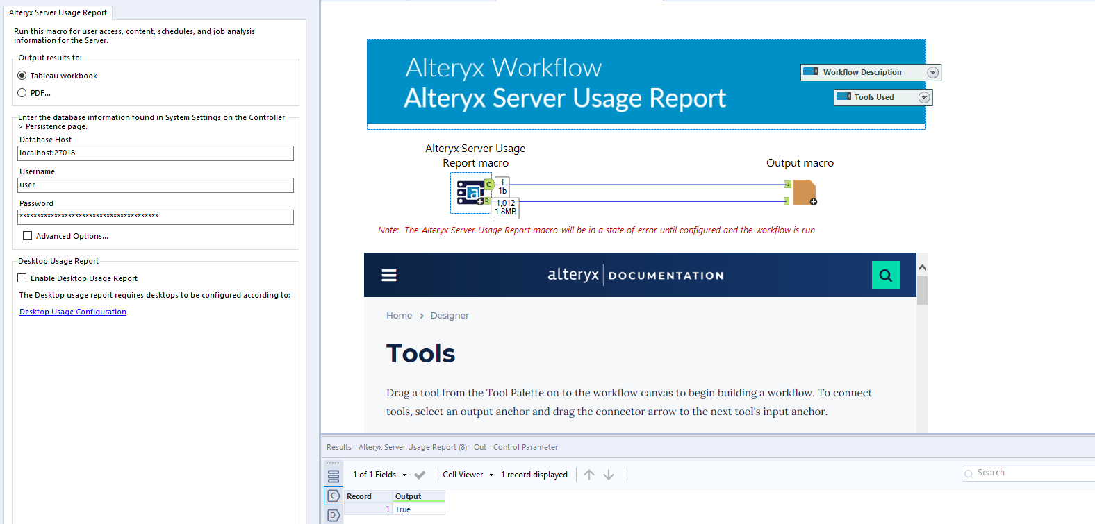Click the 1 record displayed label
Viewport: 1095px width, 524px height.
(534, 475)
